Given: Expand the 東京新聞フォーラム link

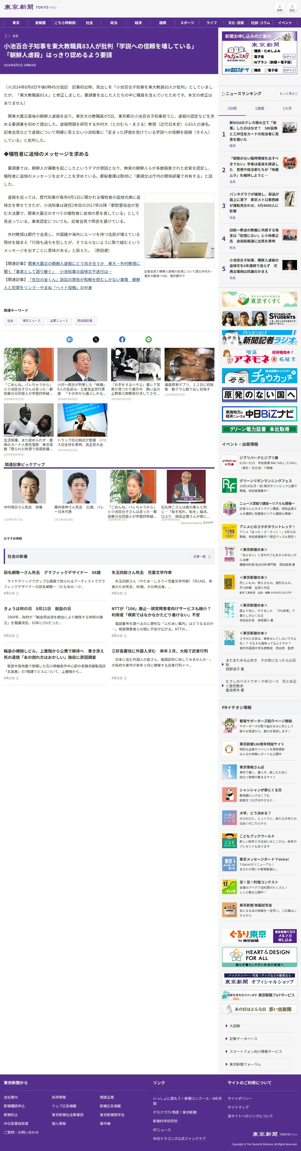Looking at the screenshot, I should 245,1064.
